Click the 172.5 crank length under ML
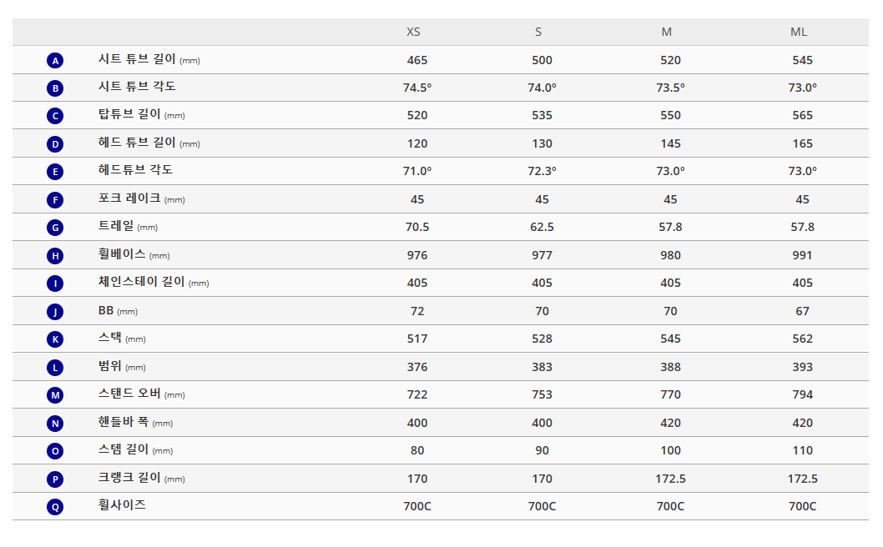883x547 pixels. 803,479
